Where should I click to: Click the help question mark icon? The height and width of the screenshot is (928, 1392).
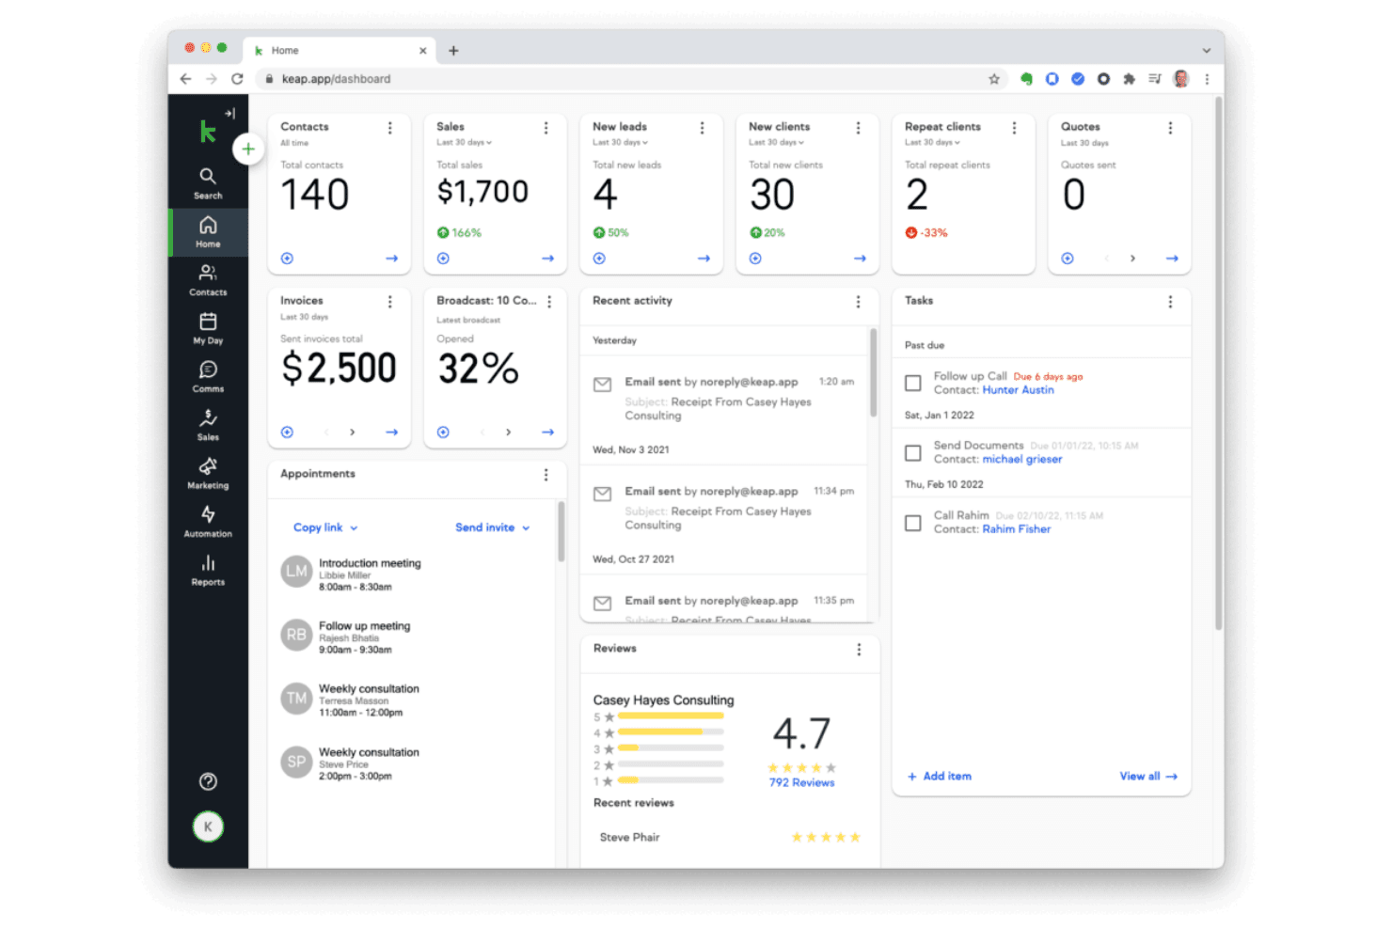[208, 781]
